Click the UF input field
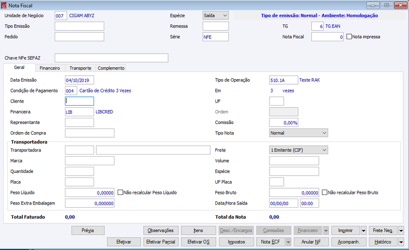 [277, 102]
